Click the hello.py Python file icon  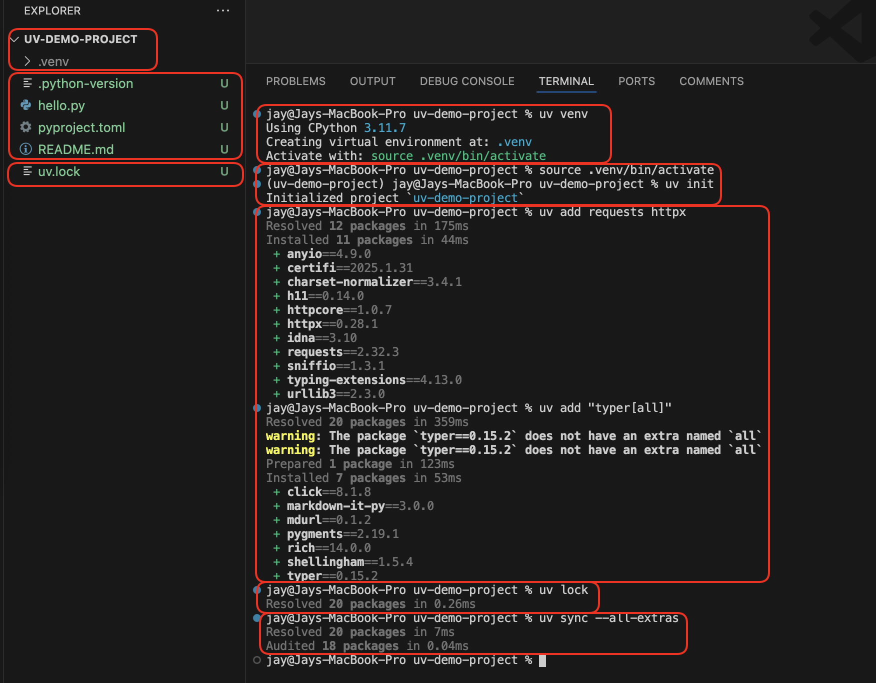26,105
